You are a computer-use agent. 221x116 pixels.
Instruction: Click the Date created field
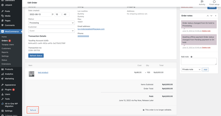coord(40,14)
